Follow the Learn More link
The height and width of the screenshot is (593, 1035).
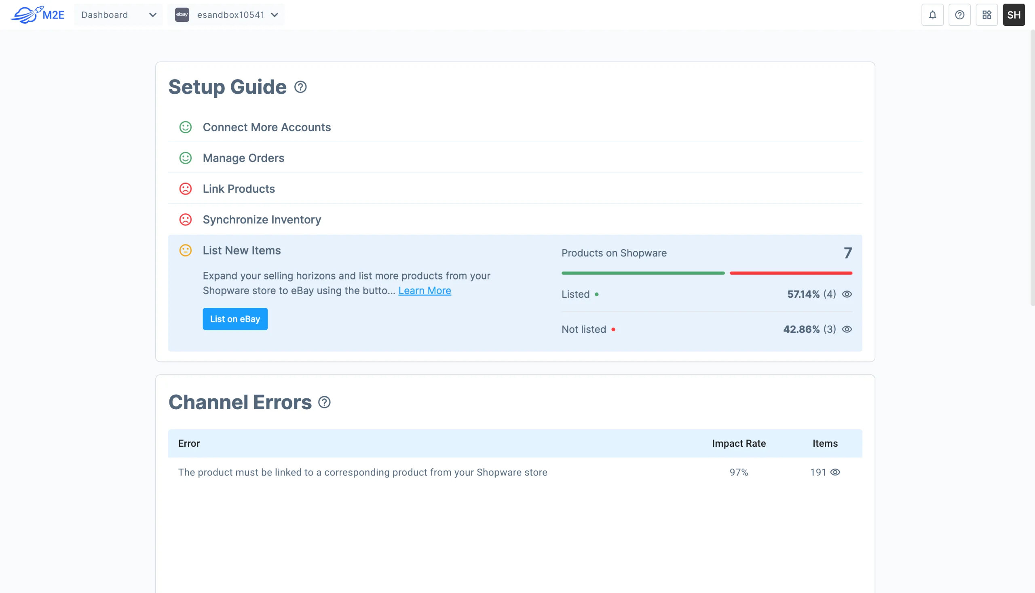click(x=425, y=290)
